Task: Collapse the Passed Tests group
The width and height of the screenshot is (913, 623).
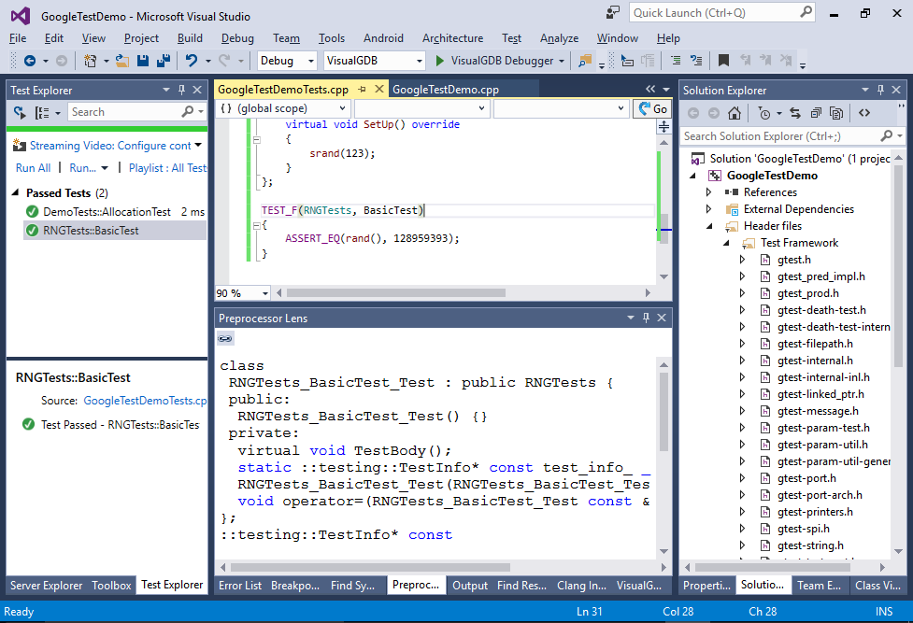Action: coord(16,192)
